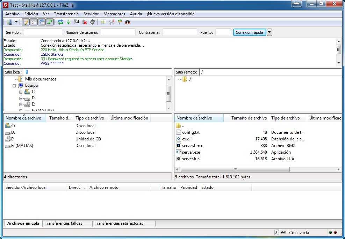
Task: Select root folder in remote tree
Action: tap(187, 79)
